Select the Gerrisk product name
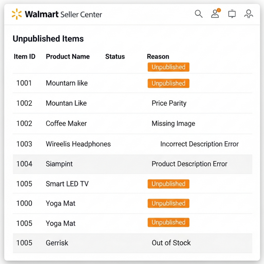Viewport: 264px width, 264px height. click(x=57, y=243)
